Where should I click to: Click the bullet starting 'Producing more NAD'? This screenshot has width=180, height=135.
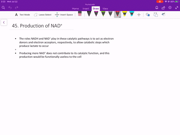click(64, 55)
